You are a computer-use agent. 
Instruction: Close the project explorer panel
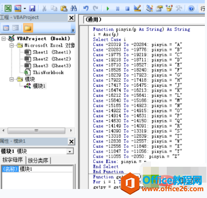(71, 18)
